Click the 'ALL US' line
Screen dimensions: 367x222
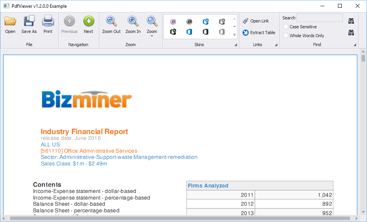pyautogui.click(x=50, y=145)
